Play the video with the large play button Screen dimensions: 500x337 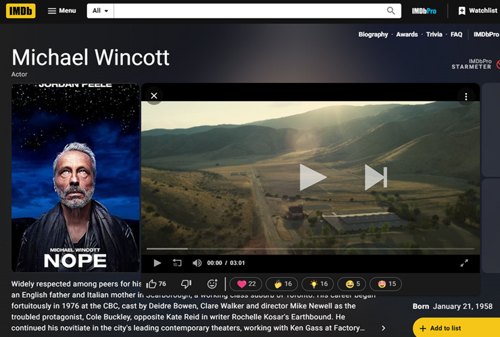pos(312,177)
